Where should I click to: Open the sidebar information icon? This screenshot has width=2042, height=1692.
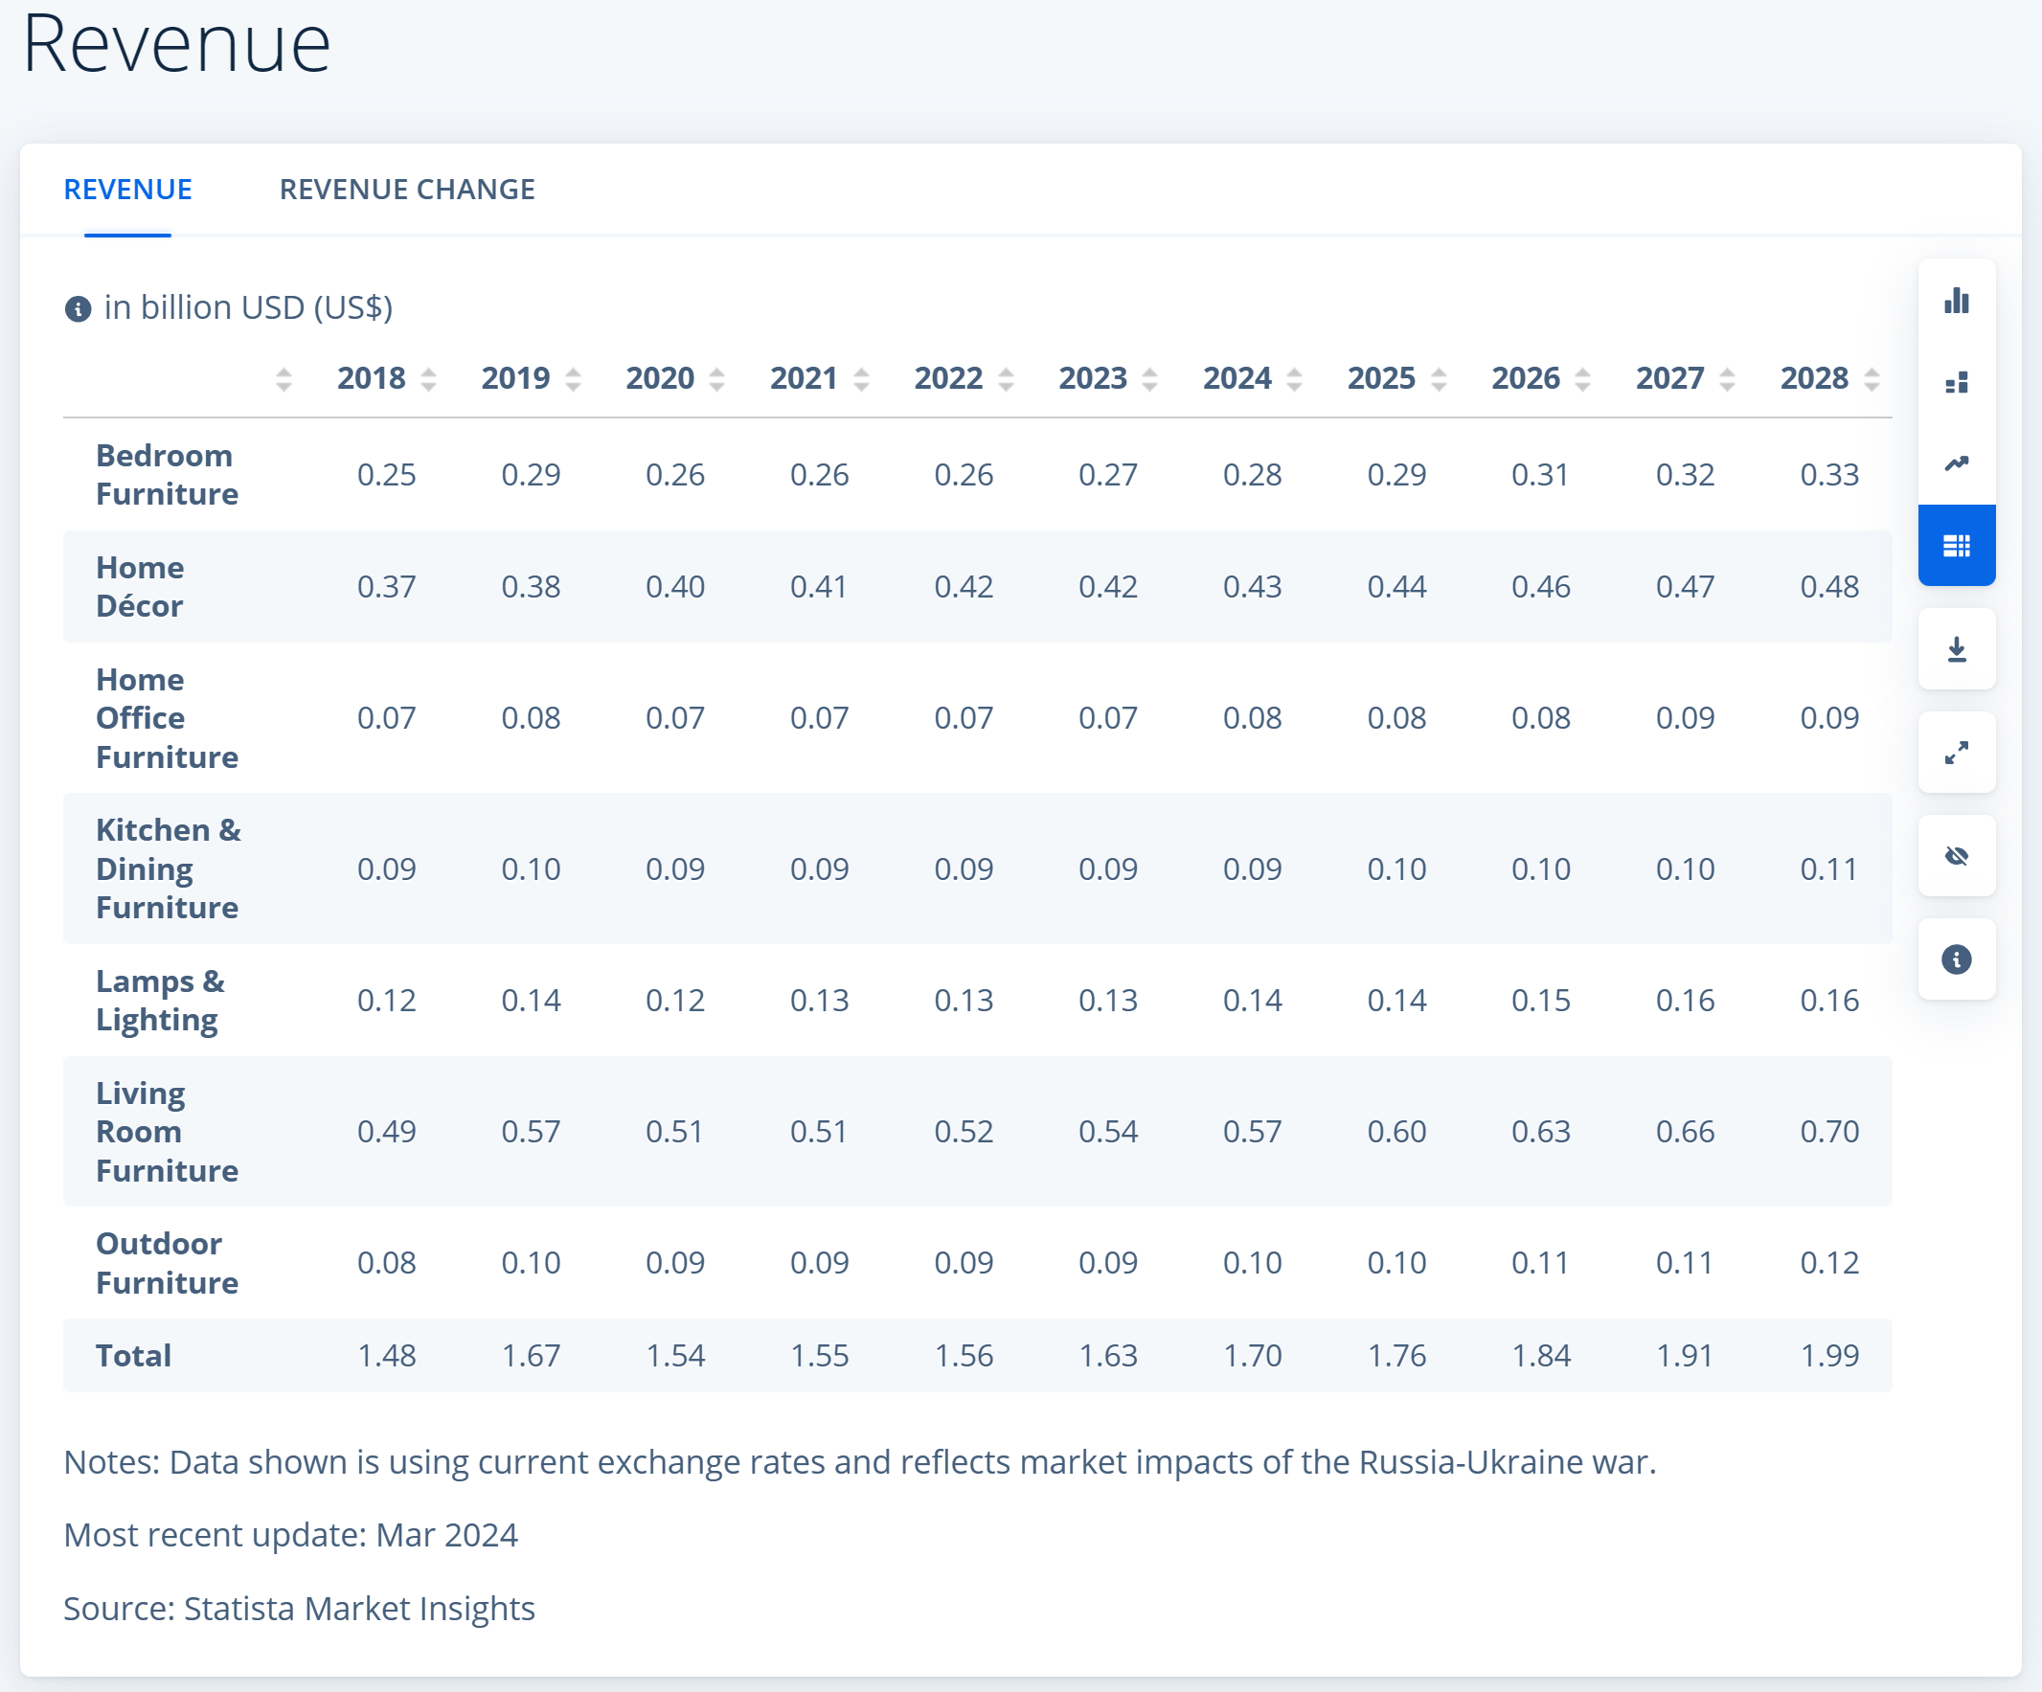click(x=1956, y=959)
